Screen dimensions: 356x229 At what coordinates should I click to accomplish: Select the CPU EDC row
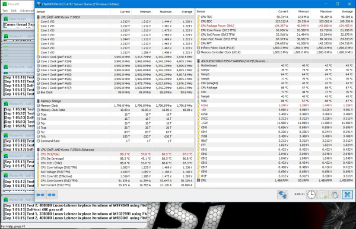point(275,21)
